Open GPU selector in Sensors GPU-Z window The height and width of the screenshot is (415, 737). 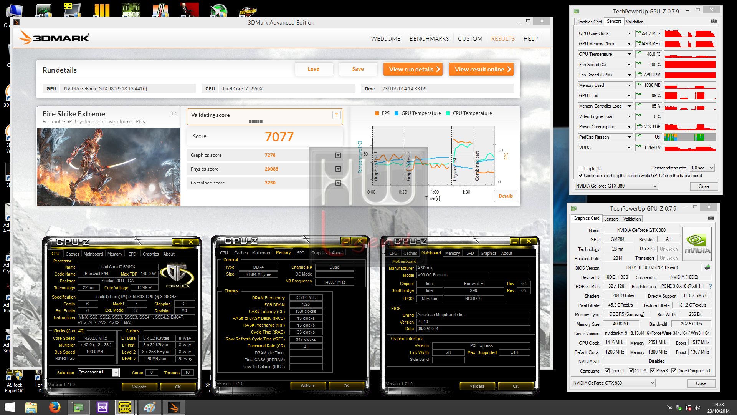pyautogui.click(x=616, y=186)
